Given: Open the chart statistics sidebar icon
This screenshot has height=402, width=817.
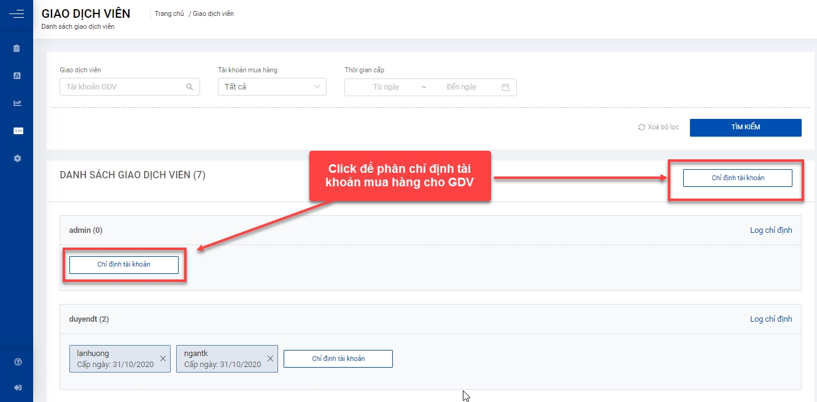Looking at the screenshot, I should pos(17,103).
